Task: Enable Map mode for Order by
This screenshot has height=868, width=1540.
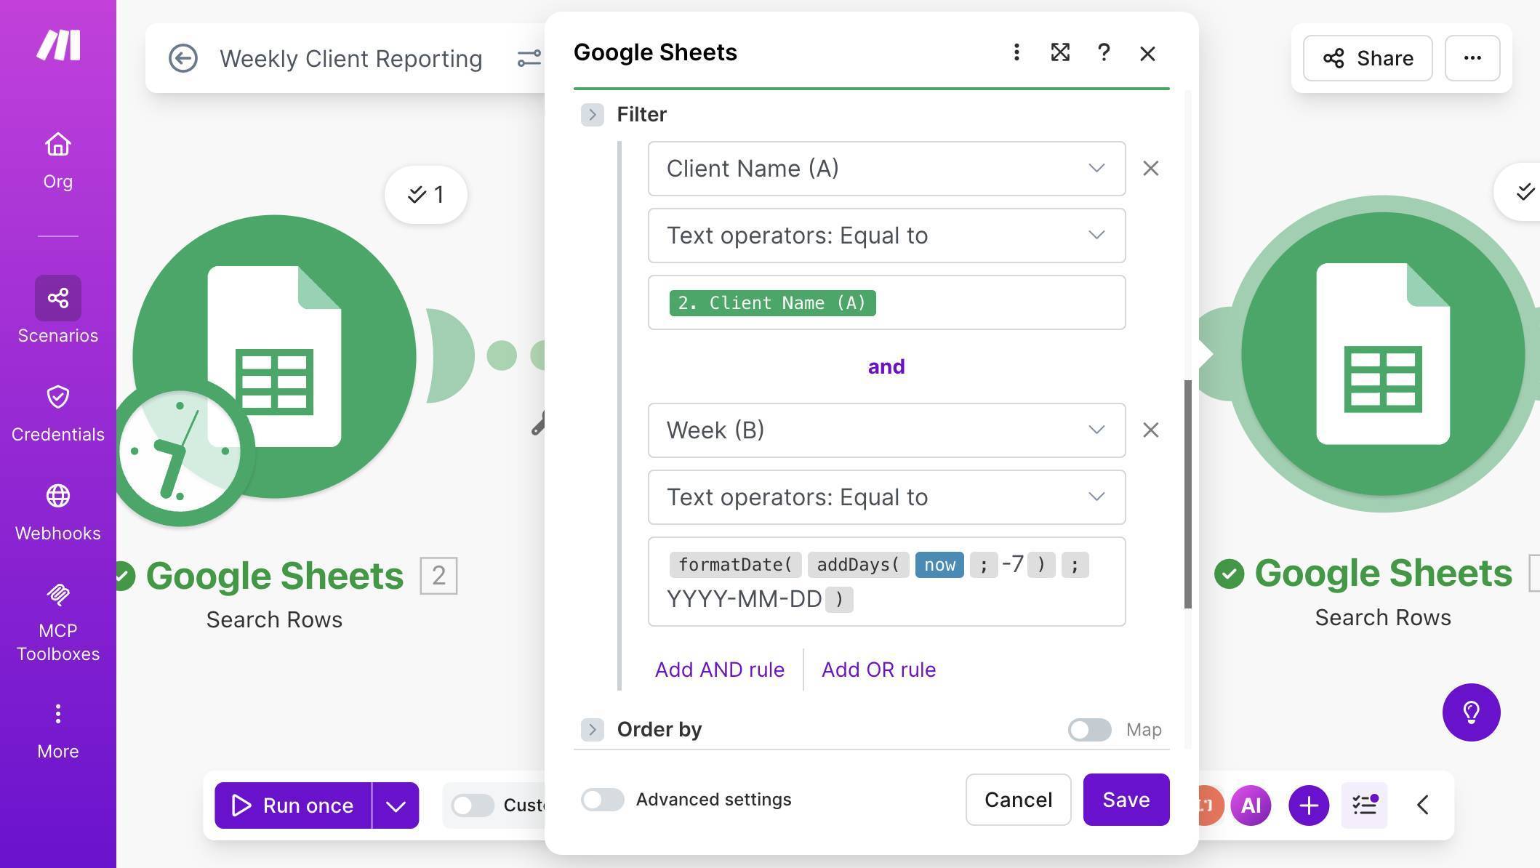Action: pyautogui.click(x=1088, y=729)
